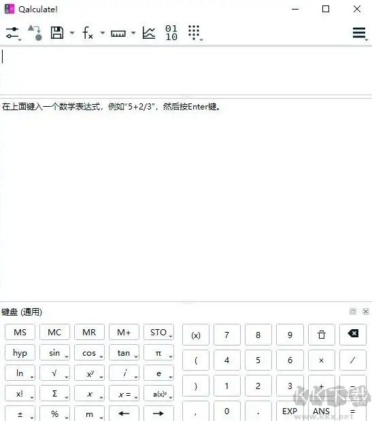This screenshot has height=421, width=372.
Task: Toggle the dotted keypad icon
Action: click(195, 33)
